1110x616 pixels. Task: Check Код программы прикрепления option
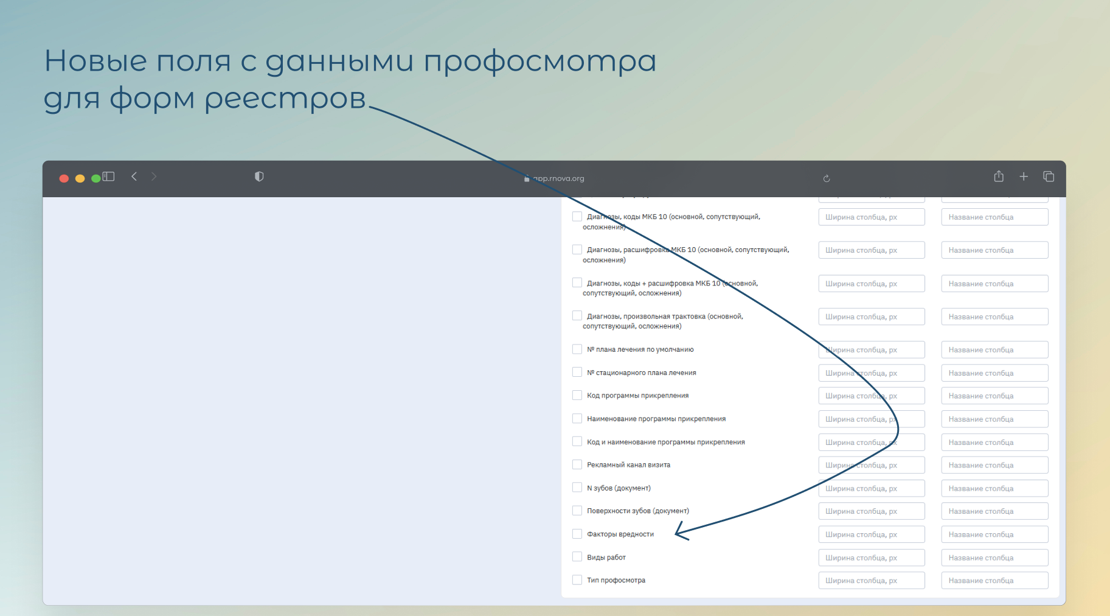point(577,396)
